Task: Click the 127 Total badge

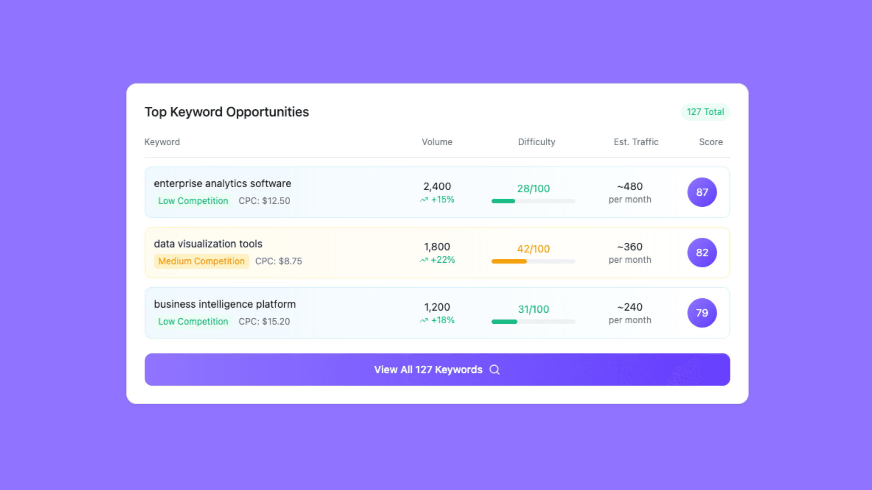Action: (x=704, y=112)
